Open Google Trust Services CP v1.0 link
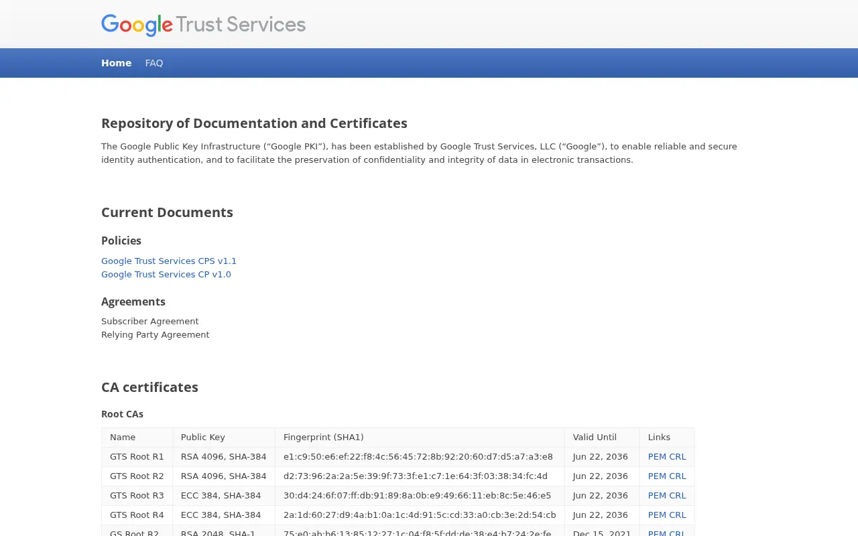 [x=166, y=275]
